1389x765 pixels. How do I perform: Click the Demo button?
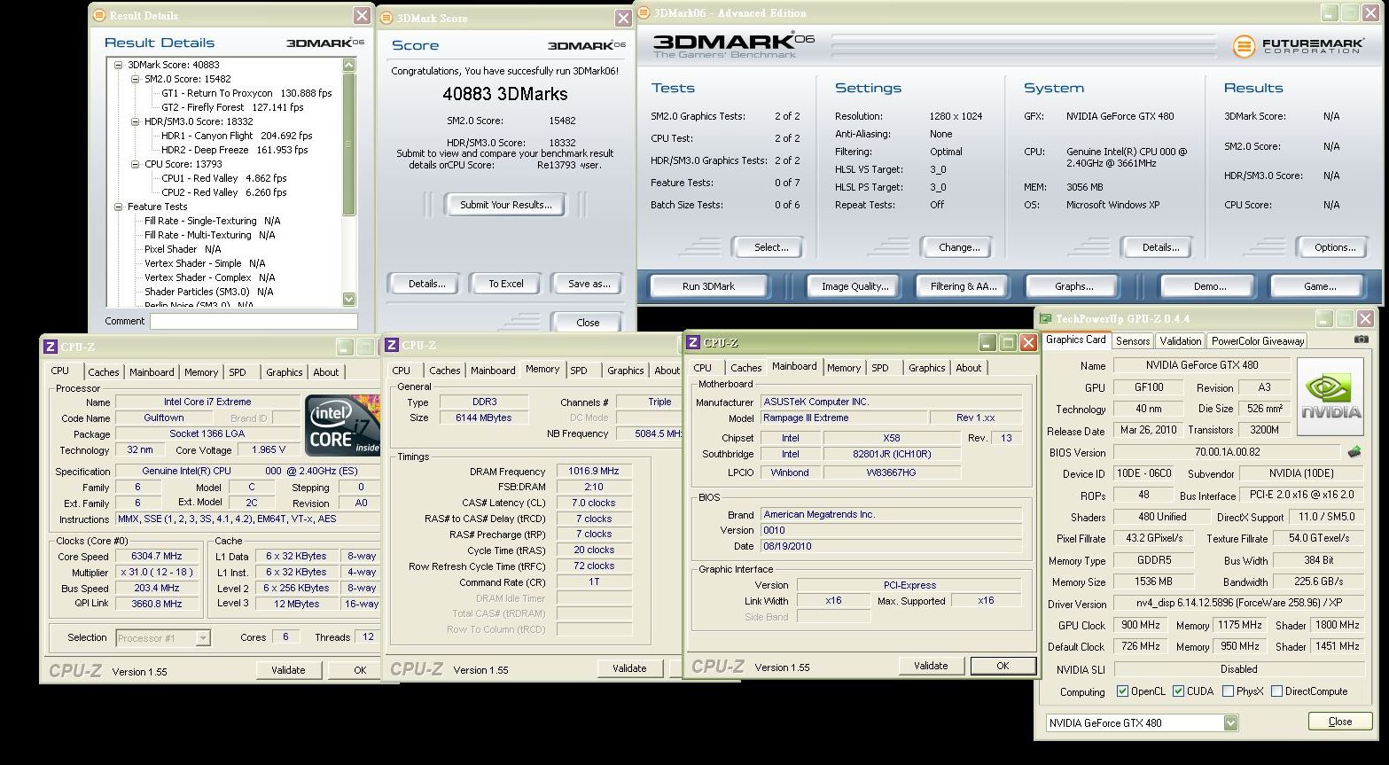pos(1209,286)
